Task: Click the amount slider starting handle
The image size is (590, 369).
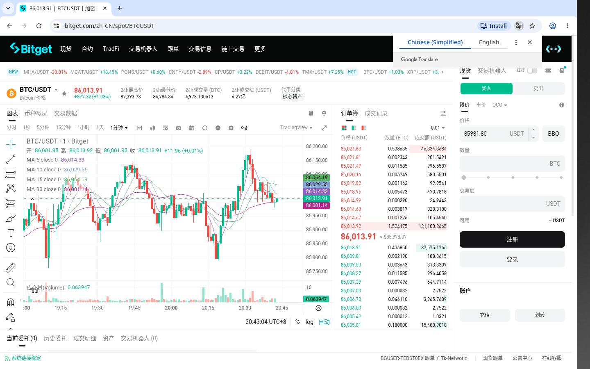Action: (464, 178)
